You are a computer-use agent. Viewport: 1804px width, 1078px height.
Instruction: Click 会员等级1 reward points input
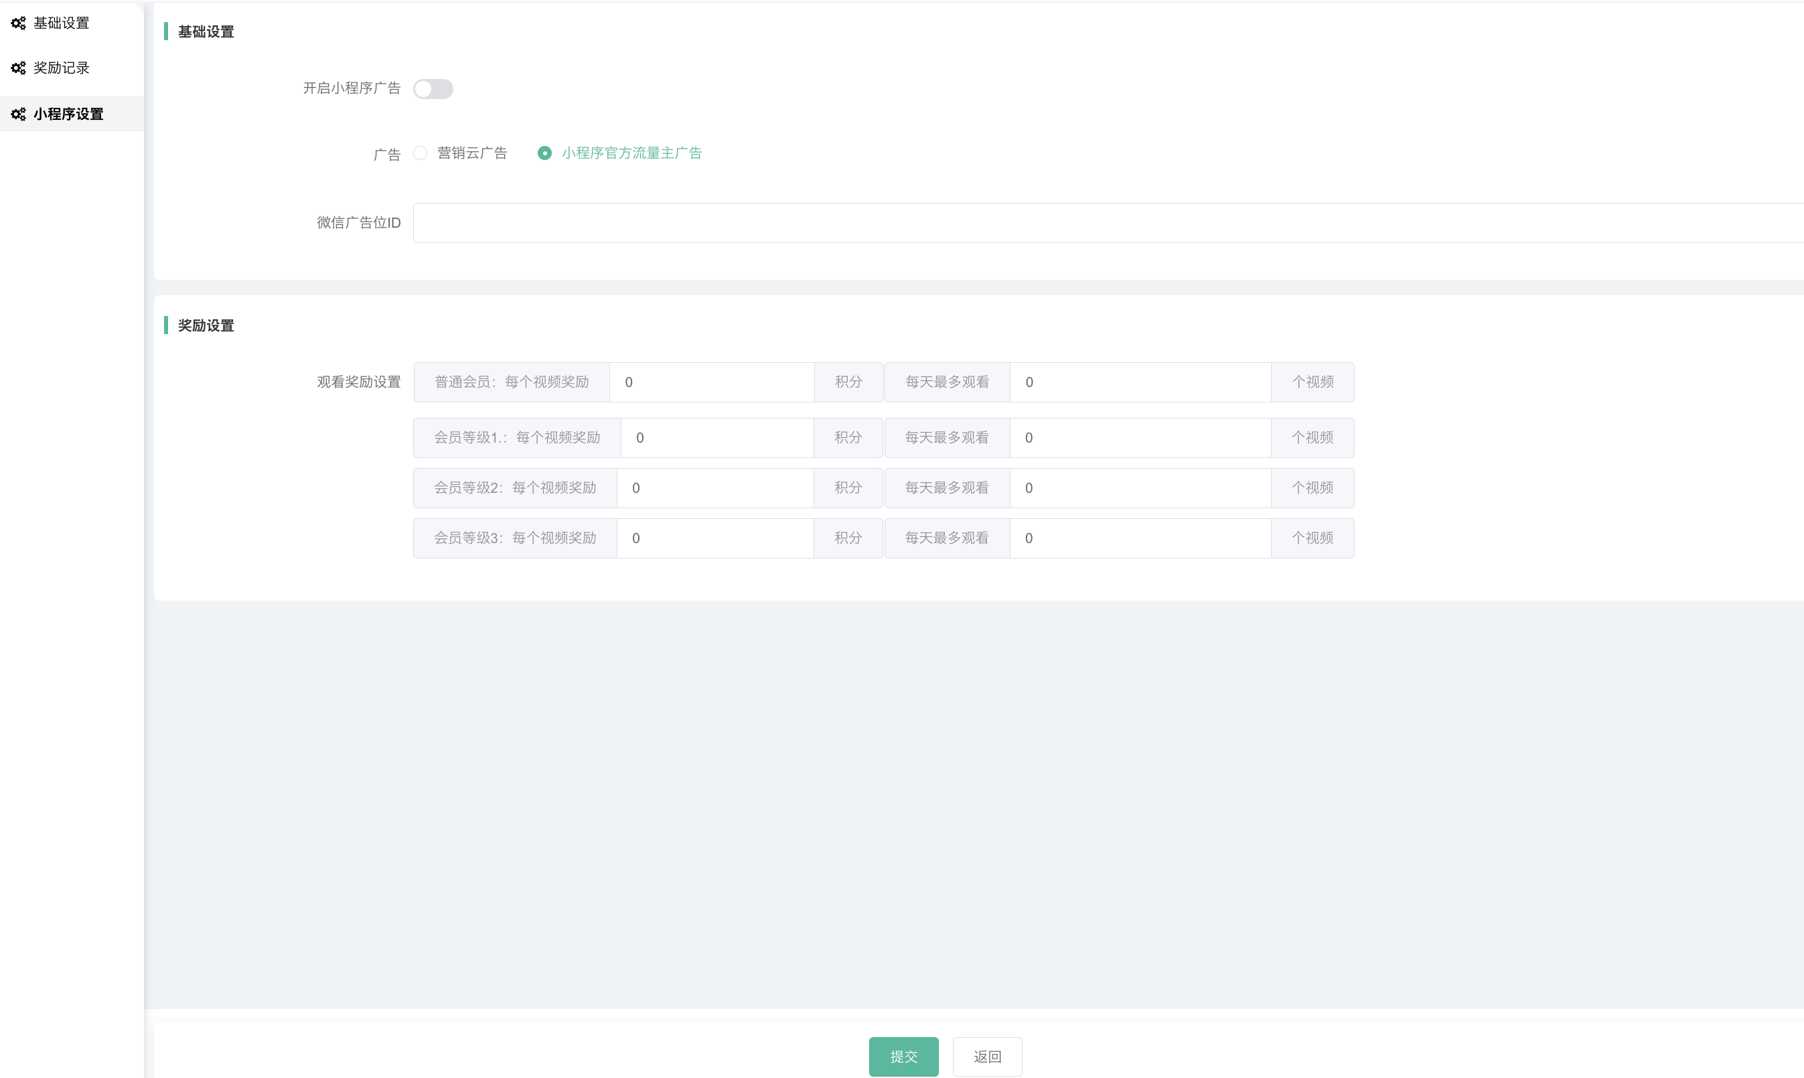(717, 438)
